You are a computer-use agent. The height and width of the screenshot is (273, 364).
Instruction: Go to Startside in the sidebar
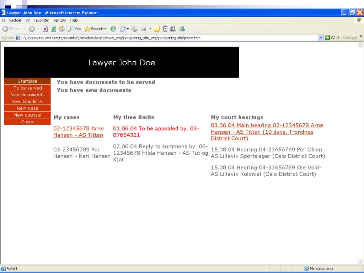pyautogui.click(x=27, y=81)
